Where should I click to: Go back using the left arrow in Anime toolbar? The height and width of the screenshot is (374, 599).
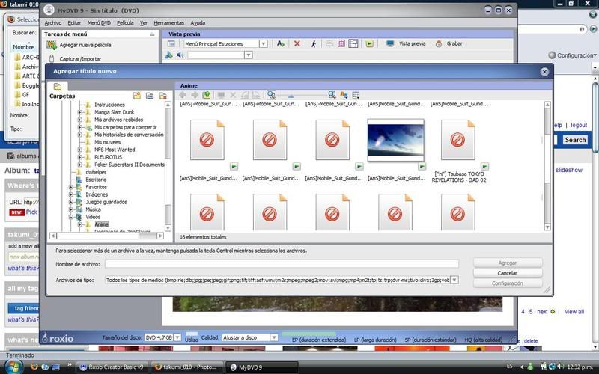tap(183, 95)
